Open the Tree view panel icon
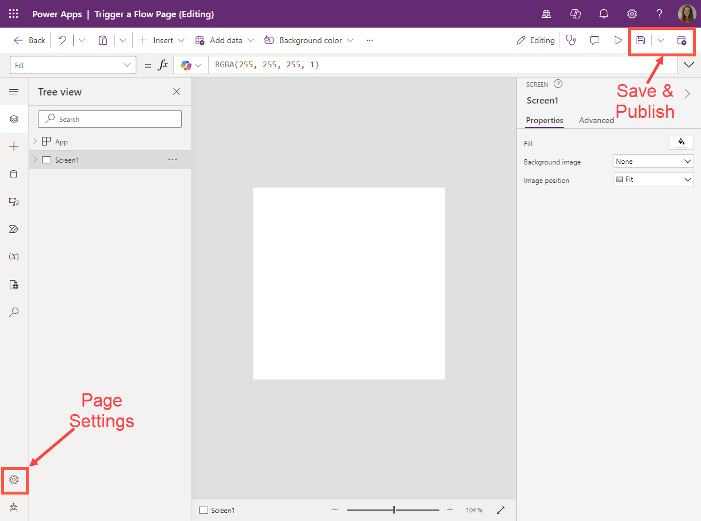701x521 pixels. 14,119
